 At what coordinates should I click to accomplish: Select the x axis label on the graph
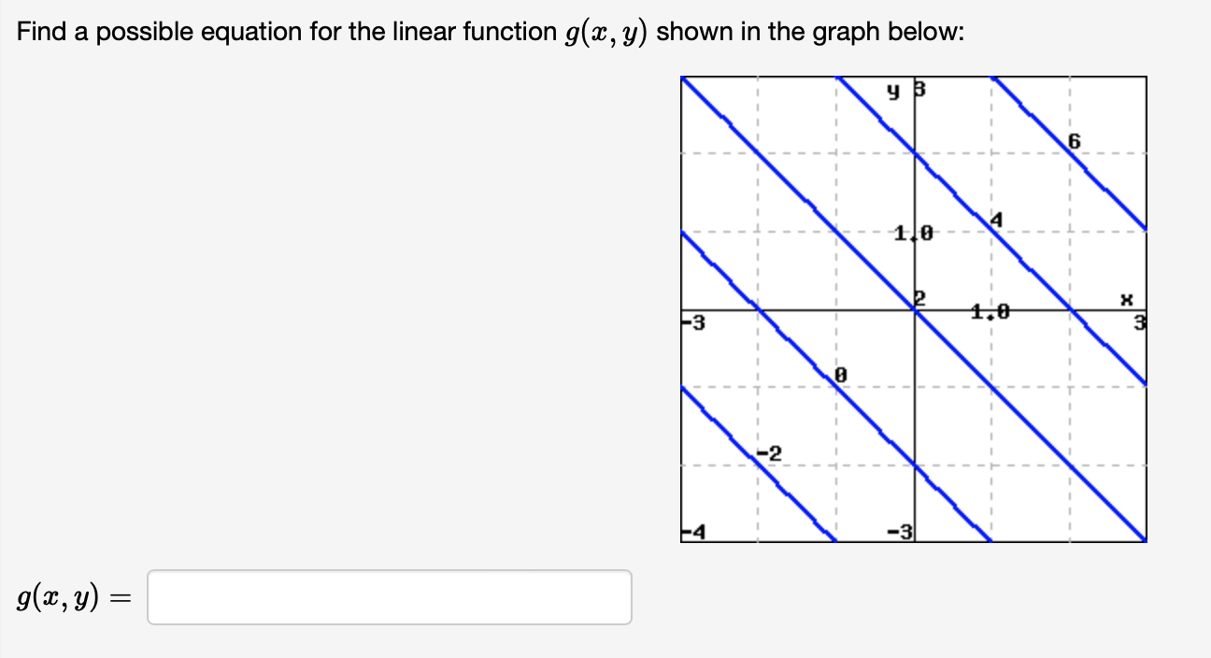1127,301
